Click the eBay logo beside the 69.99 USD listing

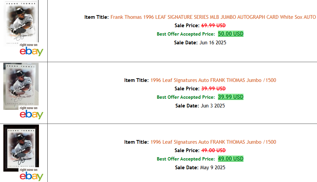coord(31,51)
